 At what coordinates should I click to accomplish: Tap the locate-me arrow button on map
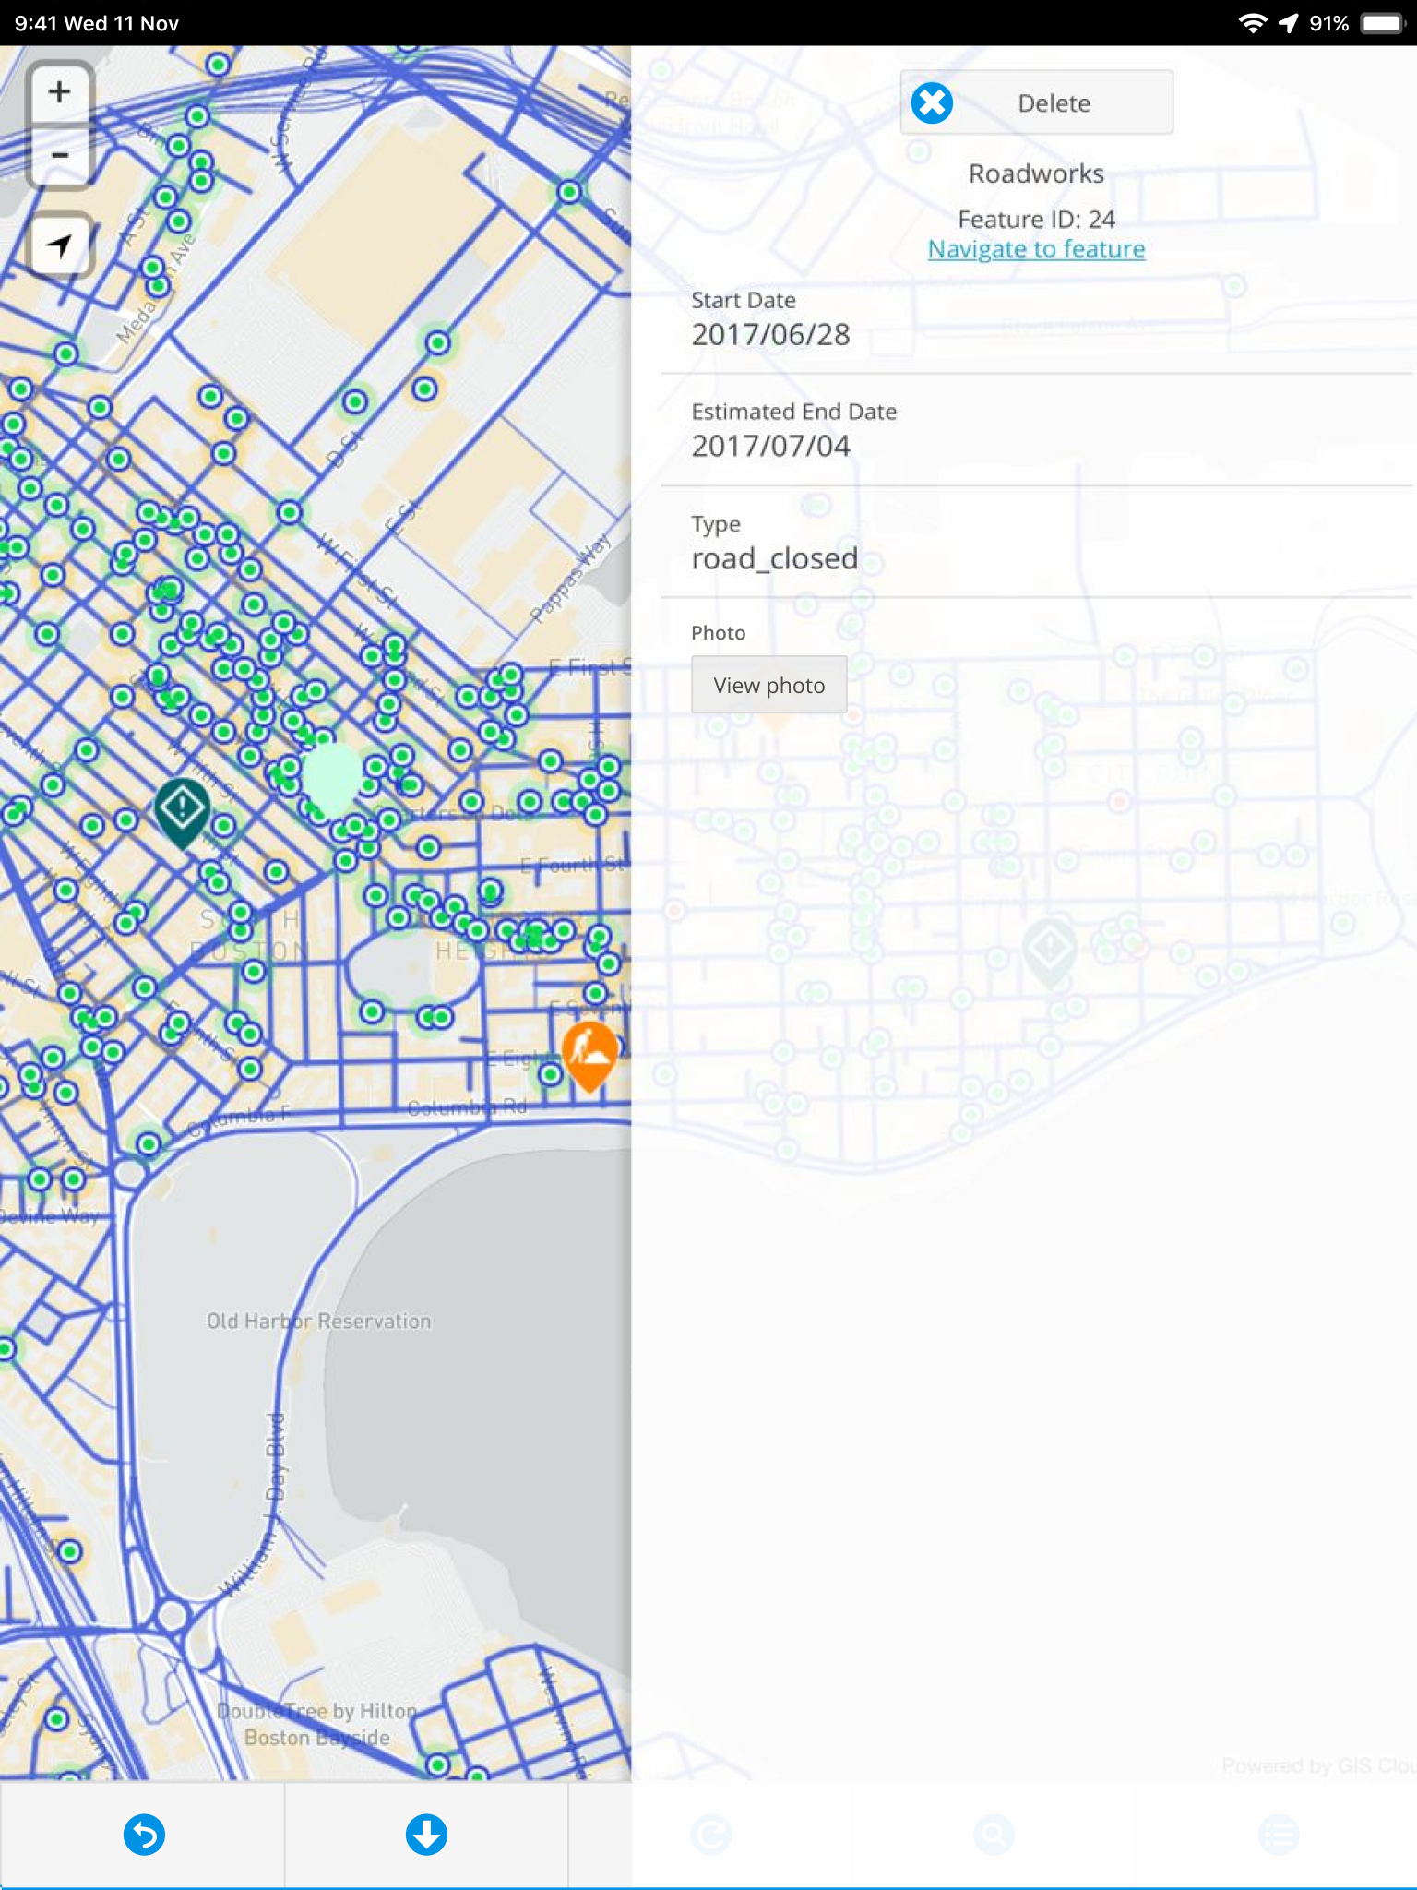(x=60, y=245)
